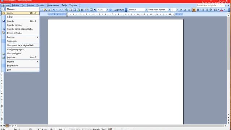Image resolution: width=231 pixels, height=130 pixels.
Task: Open the font size 12 dropdown
Action: point(177,10)
